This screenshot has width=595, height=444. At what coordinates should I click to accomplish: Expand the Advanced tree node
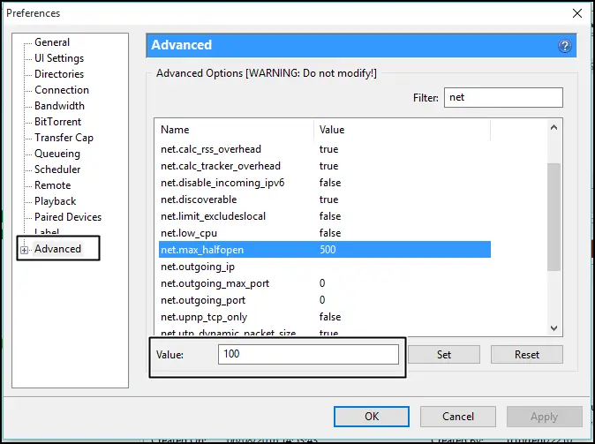coord(25,250)
